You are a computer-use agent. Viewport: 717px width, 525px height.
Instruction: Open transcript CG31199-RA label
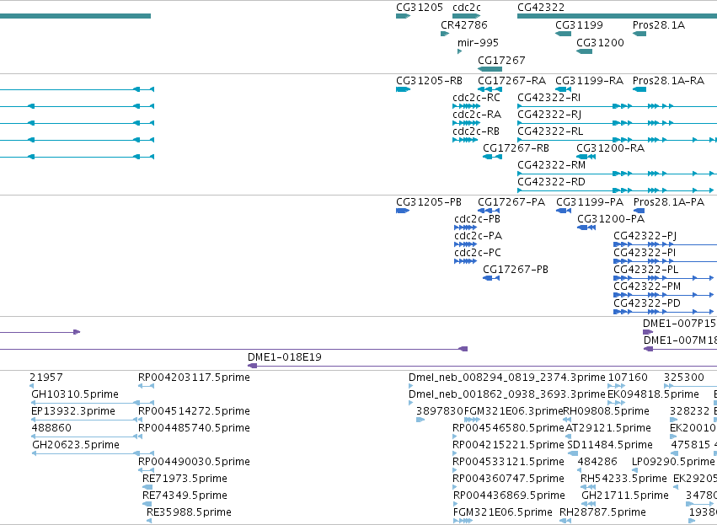pyautogui.click(x=589, y=81)
